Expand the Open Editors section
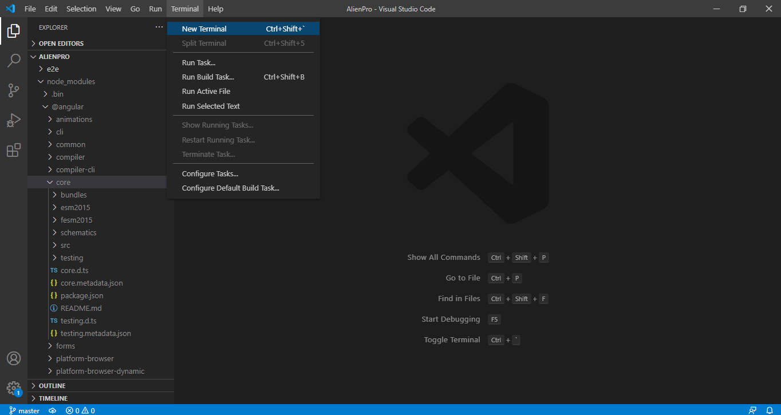Viewport: 781px width, 415px height. tap(97, 44)
